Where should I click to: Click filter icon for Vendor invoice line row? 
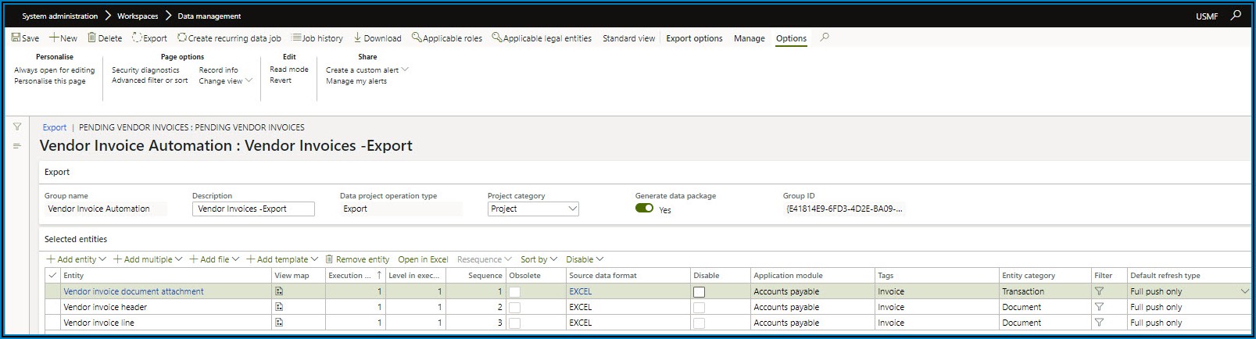tap(1099, 323)
